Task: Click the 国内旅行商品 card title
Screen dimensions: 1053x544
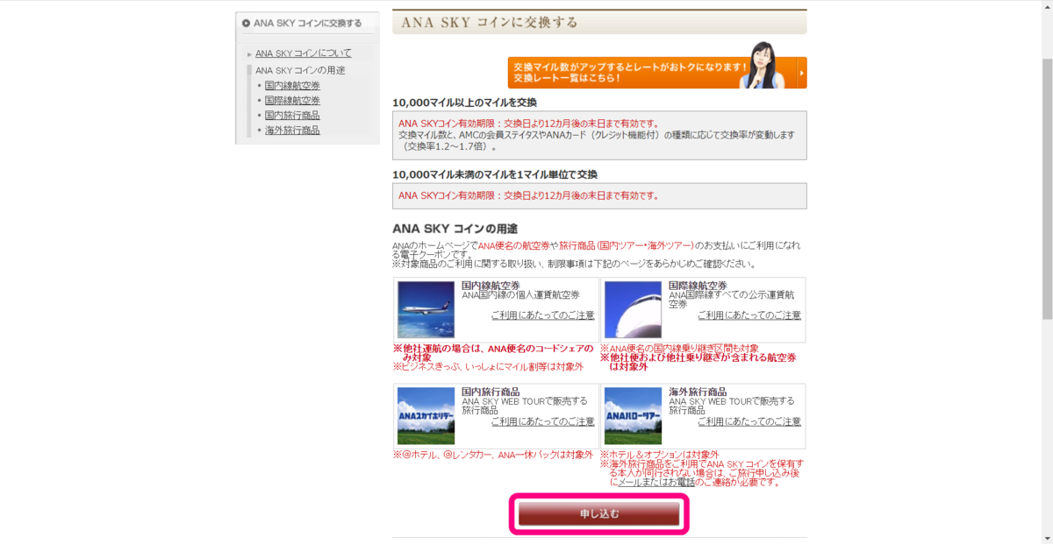Action: [x=491, y=392]
